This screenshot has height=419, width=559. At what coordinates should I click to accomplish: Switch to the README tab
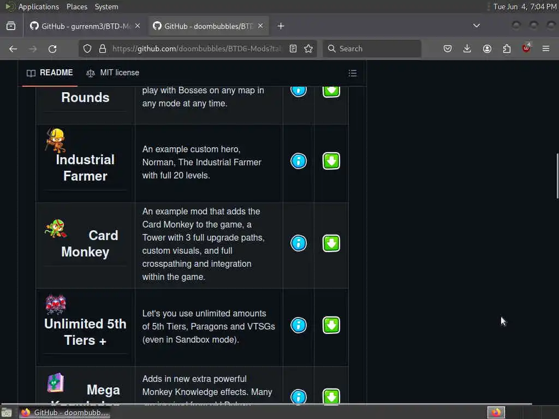point(50,73)
